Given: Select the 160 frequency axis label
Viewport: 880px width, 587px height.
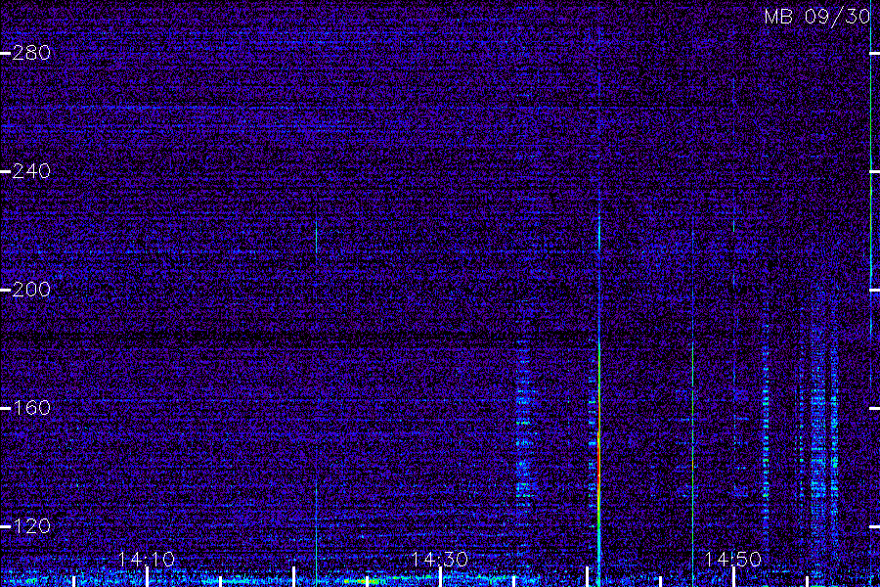Looking at the screenshot, I should (x=31, y=408).
